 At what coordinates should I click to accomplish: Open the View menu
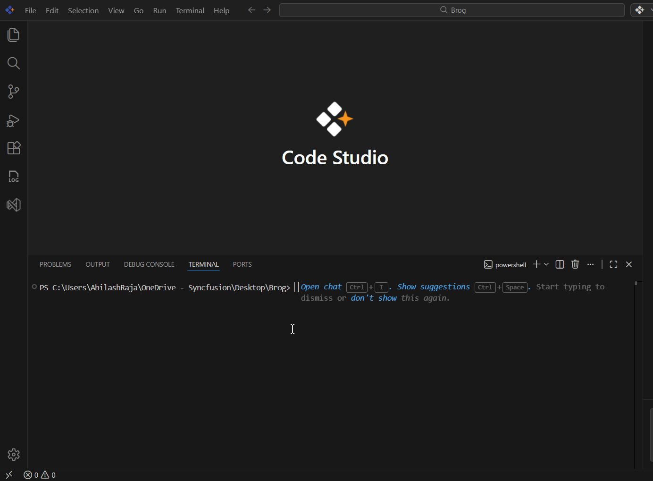[116, 10]
